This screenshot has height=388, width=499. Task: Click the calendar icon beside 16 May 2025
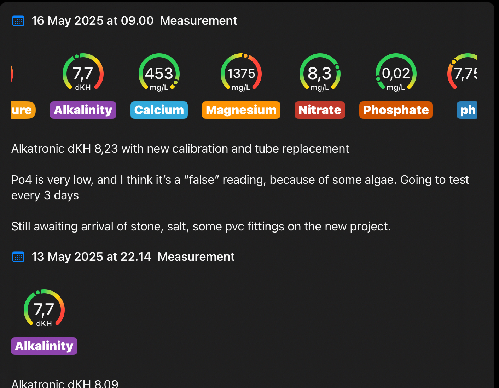point(18,21)
